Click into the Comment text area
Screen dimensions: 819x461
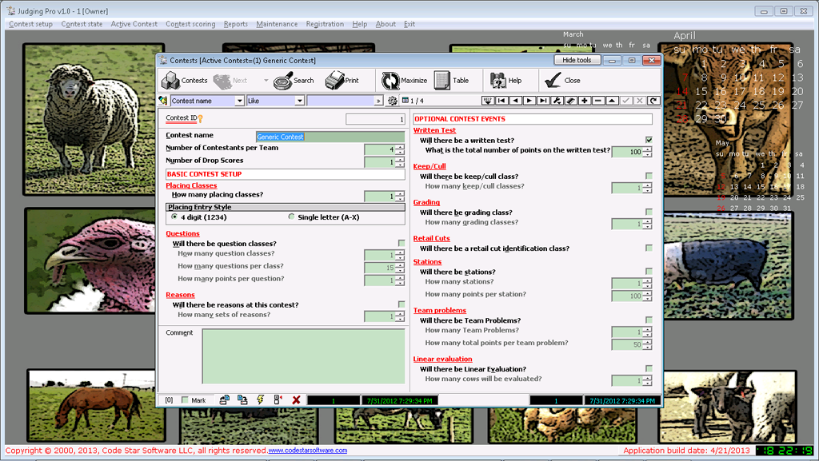click(x=302, y=356)
